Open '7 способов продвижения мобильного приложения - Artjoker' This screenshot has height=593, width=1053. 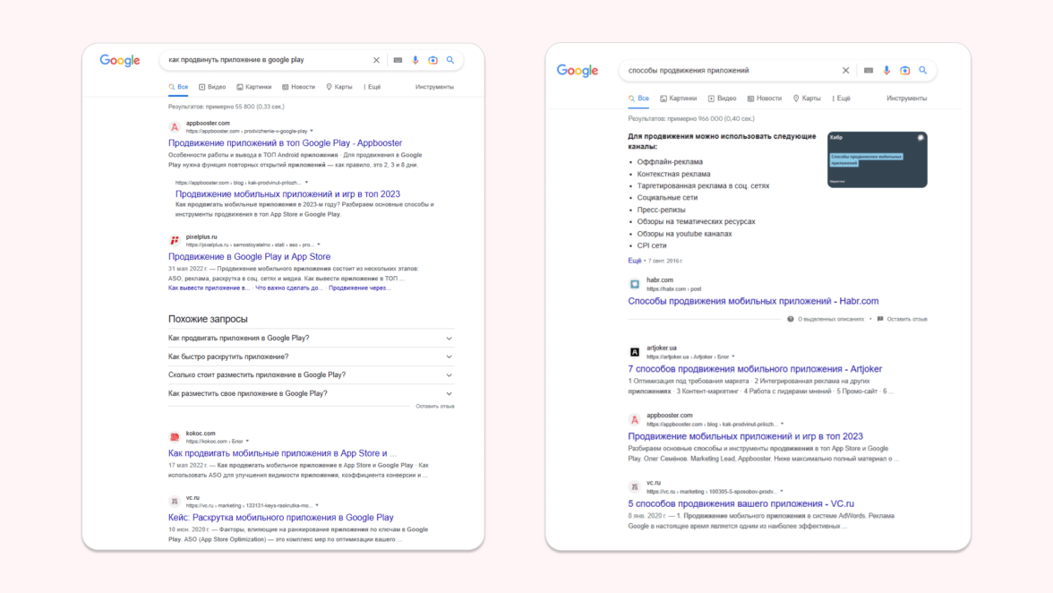click(755, 369)
